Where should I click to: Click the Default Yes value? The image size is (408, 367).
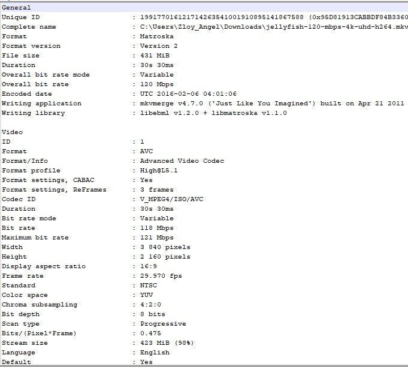pos(146,362)
